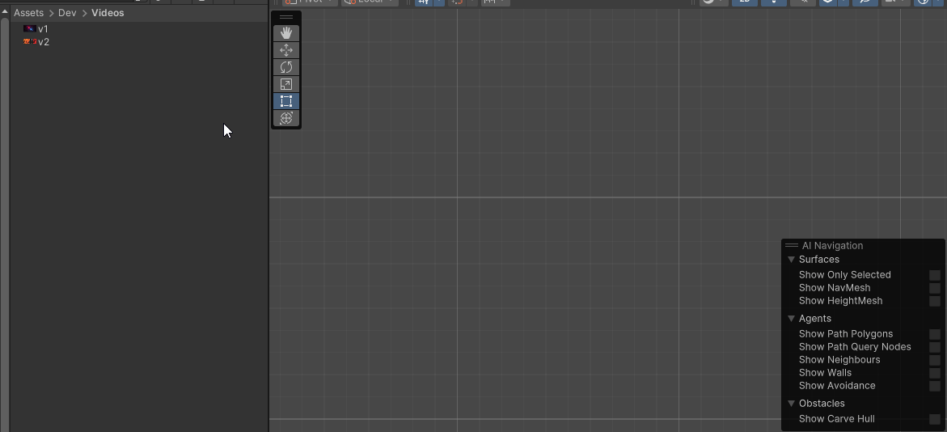Enable the Show Path Polygons checkbox
Image resolution: width=947 pixels, height=432 pixels.
pos(934,334)
